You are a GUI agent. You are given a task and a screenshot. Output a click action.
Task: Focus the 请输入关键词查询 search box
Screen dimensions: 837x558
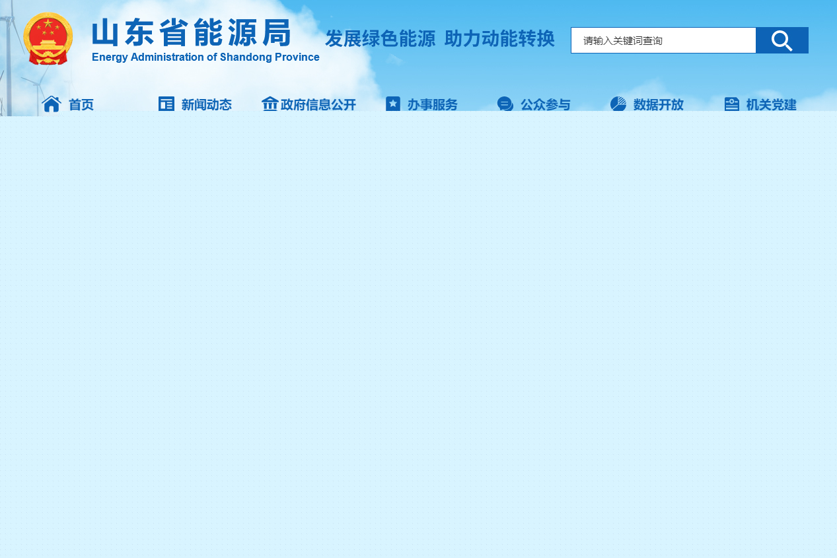(x=663, y=40)
